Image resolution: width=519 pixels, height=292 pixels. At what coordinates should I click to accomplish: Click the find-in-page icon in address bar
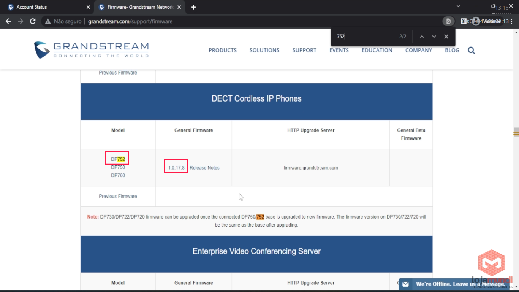click(x=448, y=21)
